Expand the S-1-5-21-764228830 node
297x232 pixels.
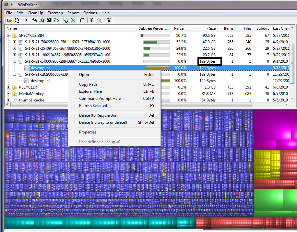(14, 42)
